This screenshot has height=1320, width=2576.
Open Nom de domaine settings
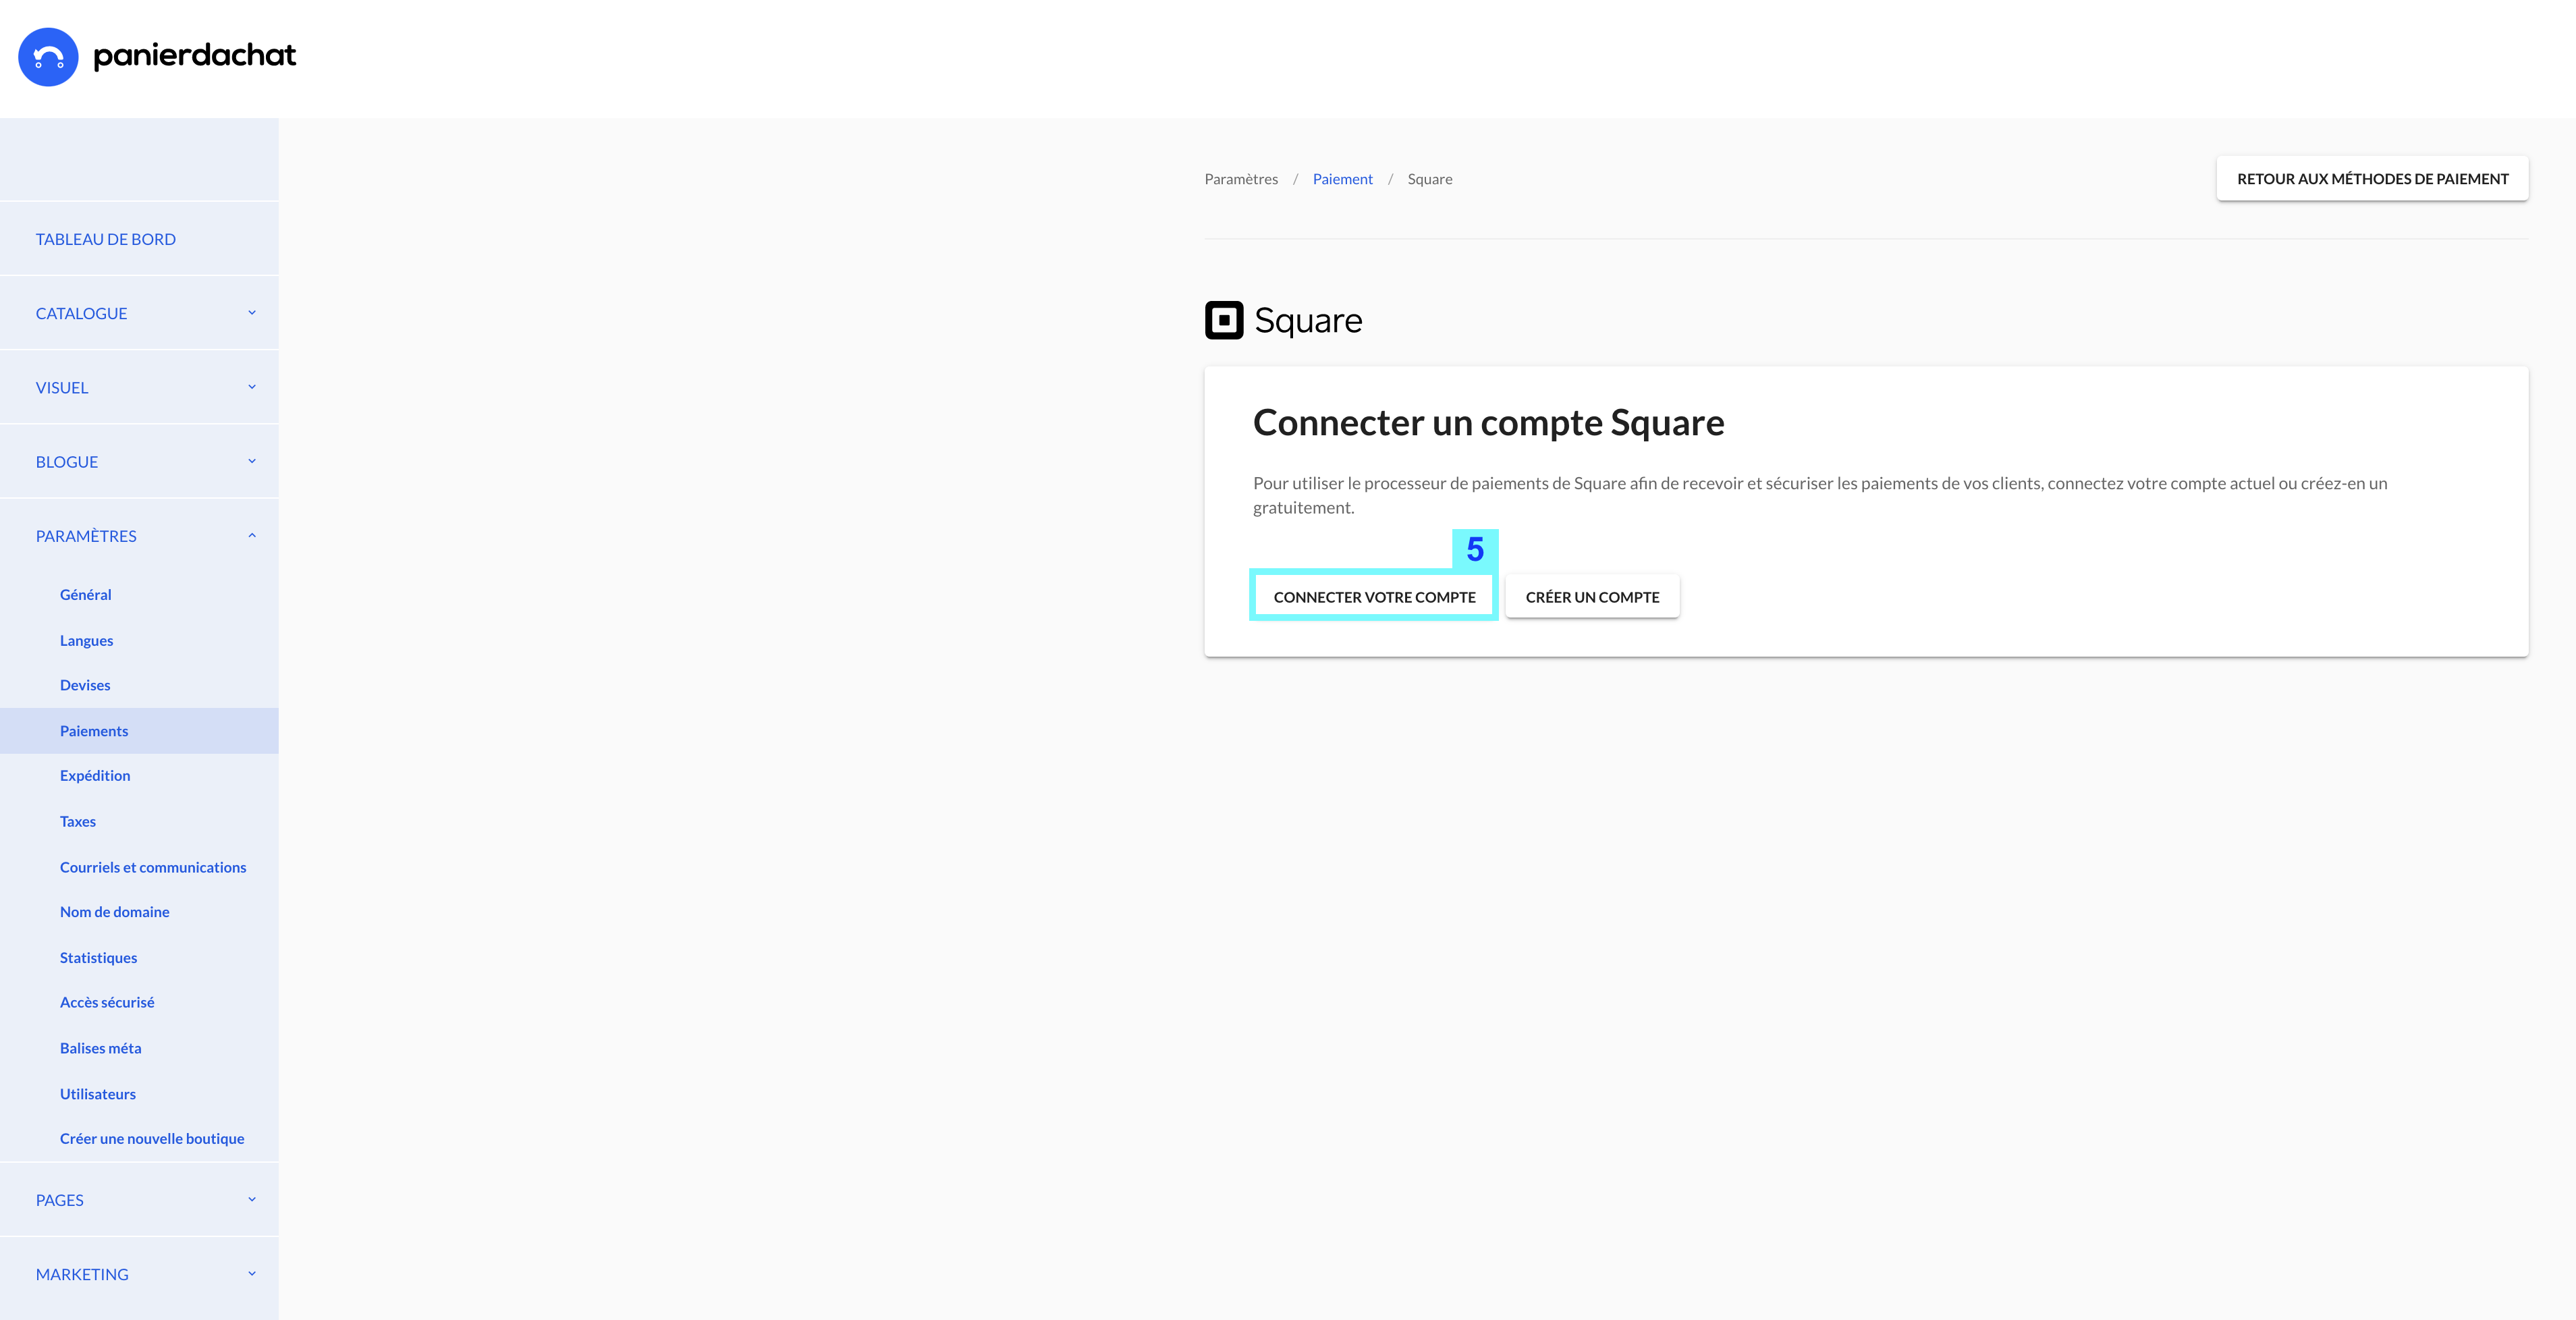(x=115, y=912)
